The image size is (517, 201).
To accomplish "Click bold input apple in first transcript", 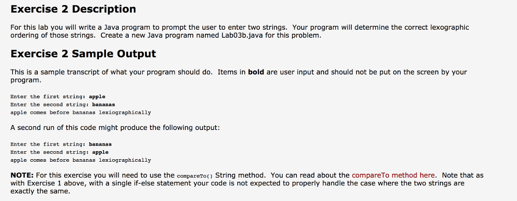I will click(x=97, y=97).
